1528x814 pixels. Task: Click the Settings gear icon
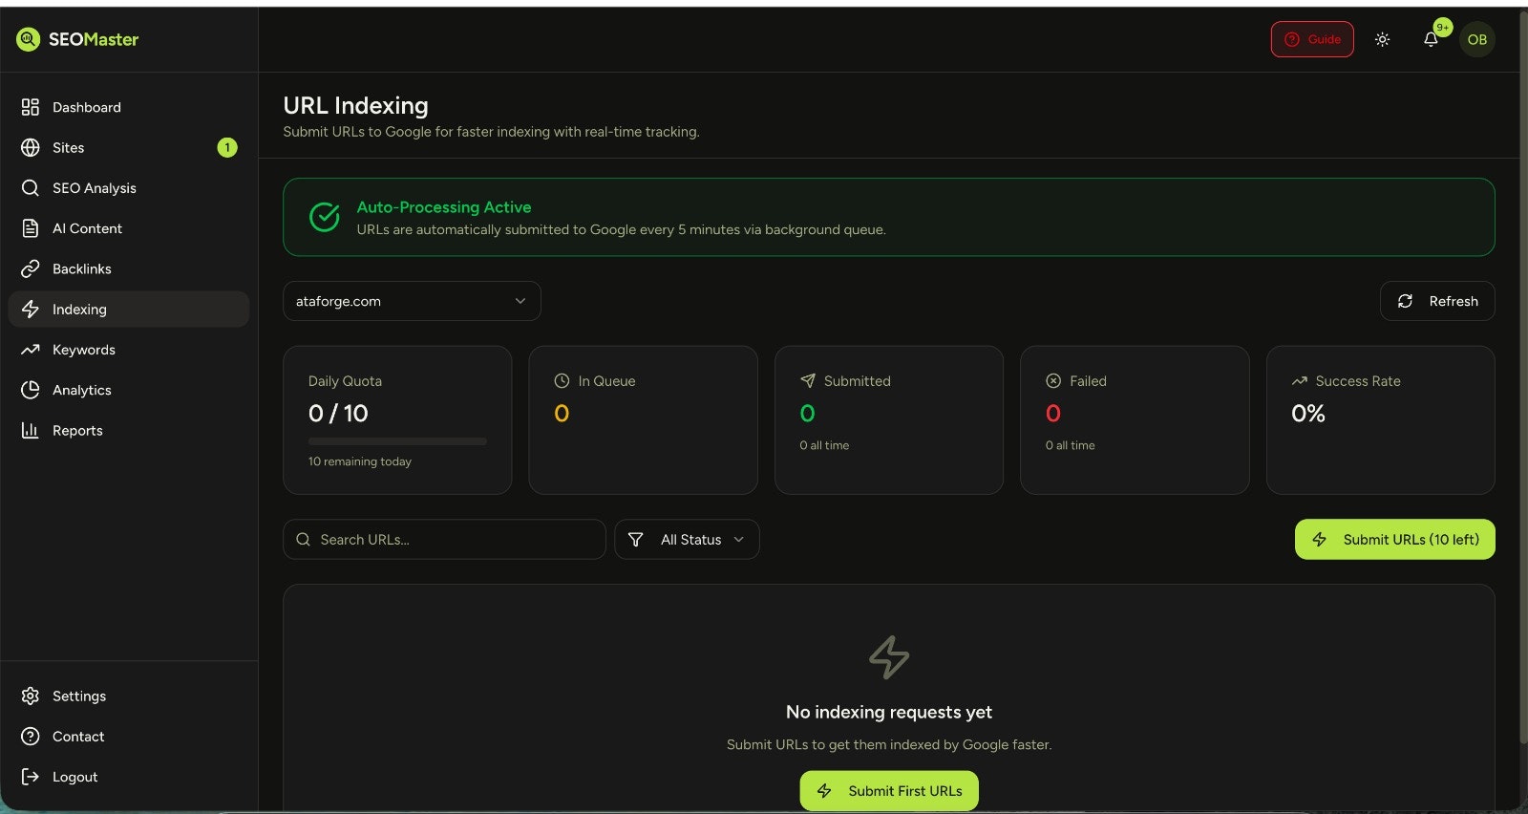point(31,696)
